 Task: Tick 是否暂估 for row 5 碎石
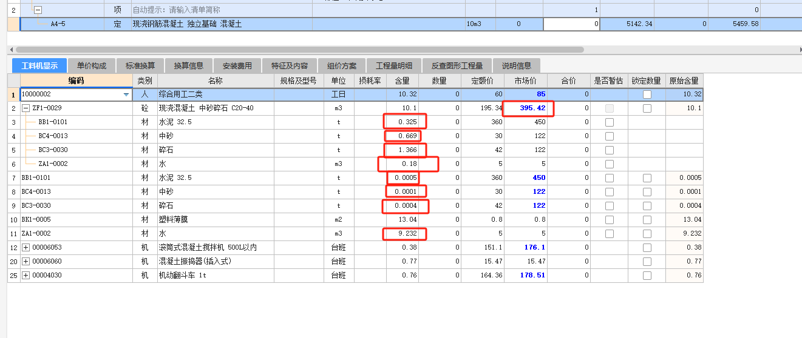click(x=609, y=150)
